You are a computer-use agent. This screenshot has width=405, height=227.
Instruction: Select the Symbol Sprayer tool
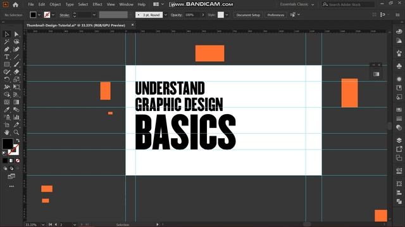point(7,117)
